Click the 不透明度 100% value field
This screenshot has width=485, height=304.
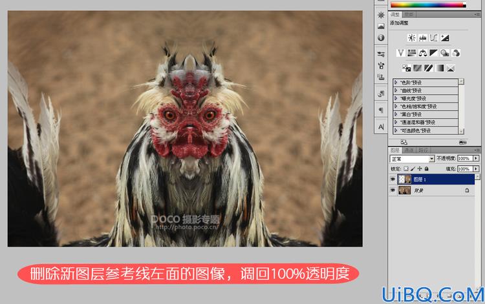pos(465,158)
